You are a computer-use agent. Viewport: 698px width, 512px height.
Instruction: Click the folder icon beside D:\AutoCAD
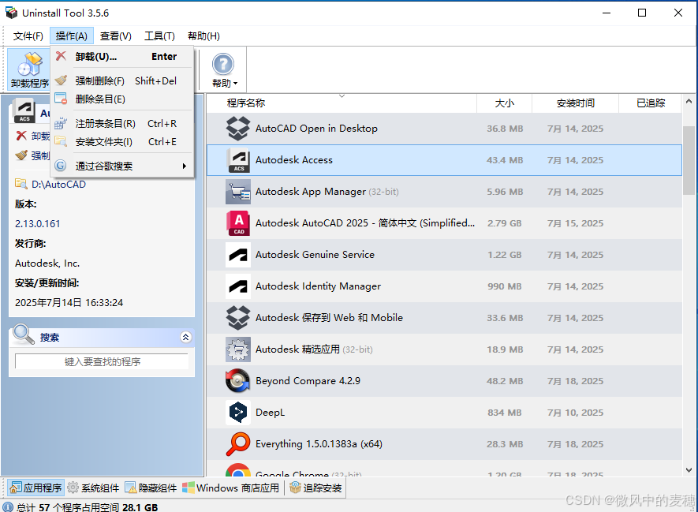(21, 184)
